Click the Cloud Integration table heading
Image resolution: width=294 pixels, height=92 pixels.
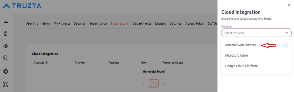45,54
